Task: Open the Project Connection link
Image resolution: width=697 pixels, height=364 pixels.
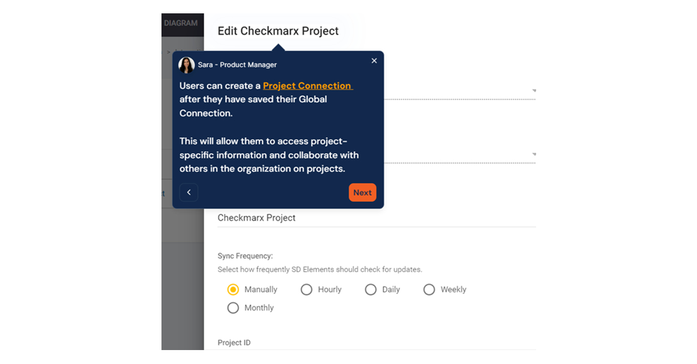Action: coord(307,85)
